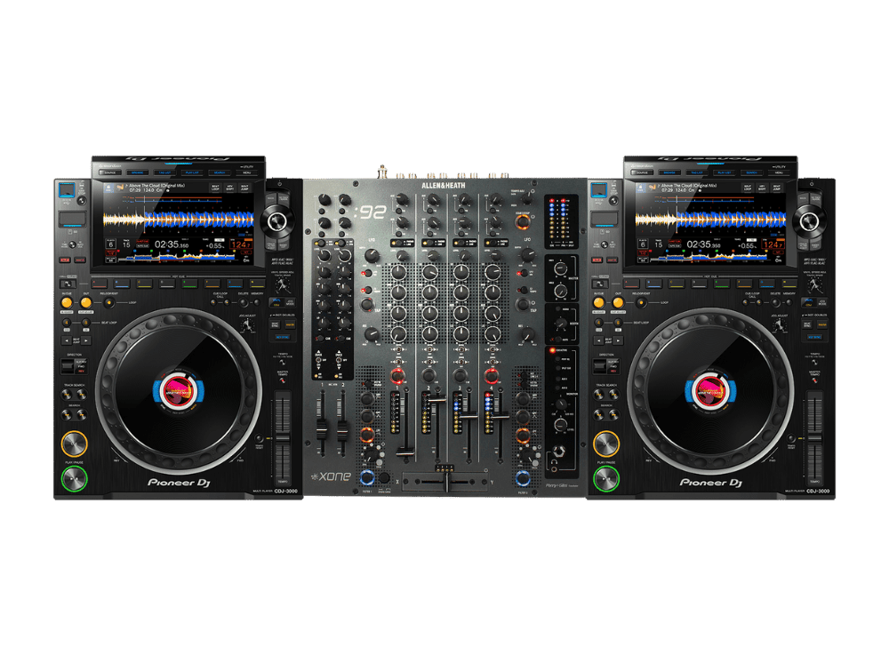Open the Menu tab on right CDJ screen

tap(778, 172)
